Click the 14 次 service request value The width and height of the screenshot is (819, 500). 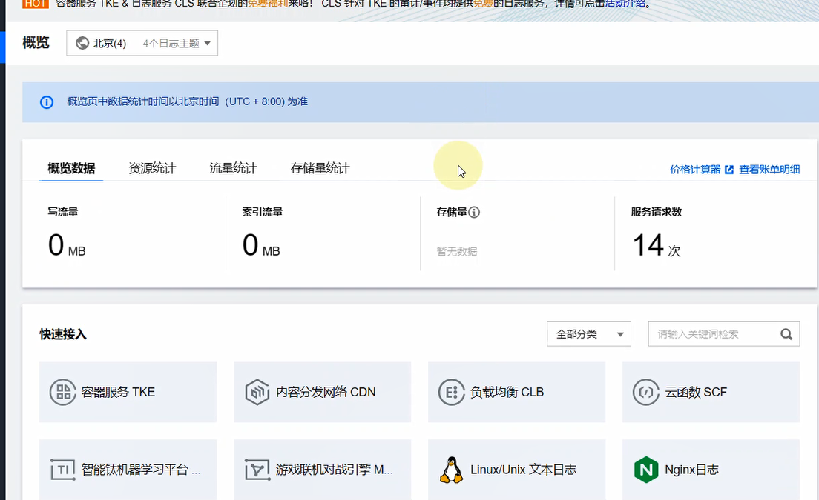click(x=657, y=246)
